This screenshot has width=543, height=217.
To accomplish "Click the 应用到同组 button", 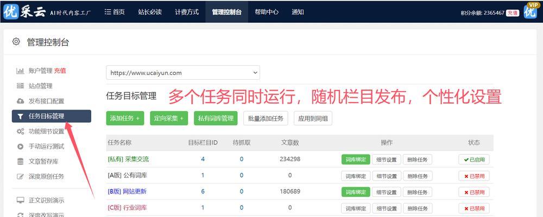I will 313,118.
